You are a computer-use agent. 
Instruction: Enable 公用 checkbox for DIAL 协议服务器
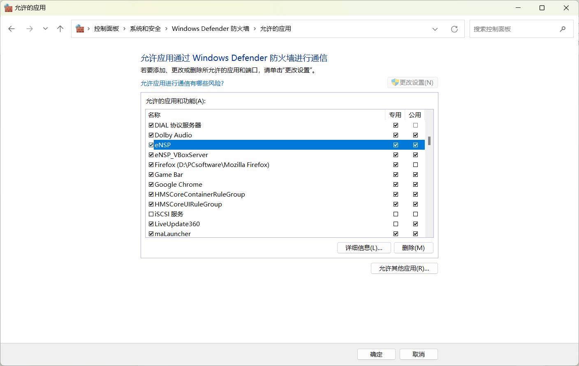tap(415, 125)
